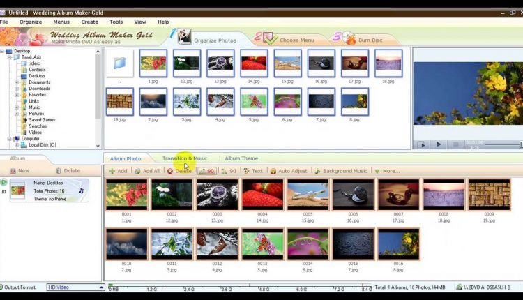The width and height of the screenshot is (523, 300).
Task: Open the File menu
Action: tap(4, 22)
